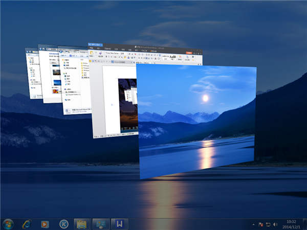The image size is (307, 230).
Task: Click the AaBb style preview in WPS ribbon
Action: point(173,55)
